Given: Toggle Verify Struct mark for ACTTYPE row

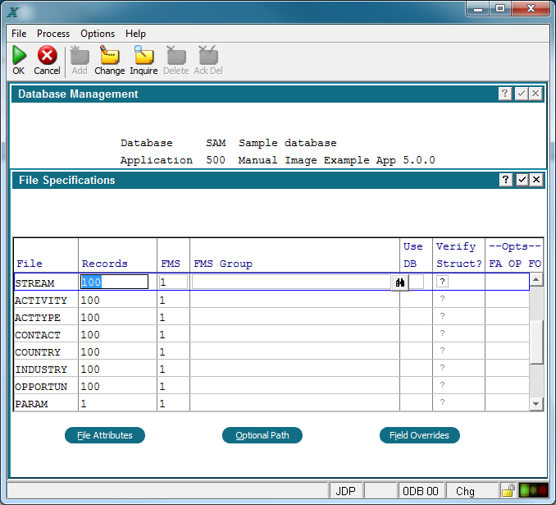Looking at the screenshot, I should click(442, 316).
